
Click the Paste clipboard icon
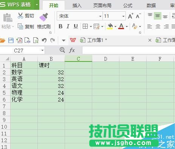[8, 18]
